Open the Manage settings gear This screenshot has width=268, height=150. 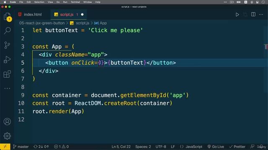pos(7,136)
